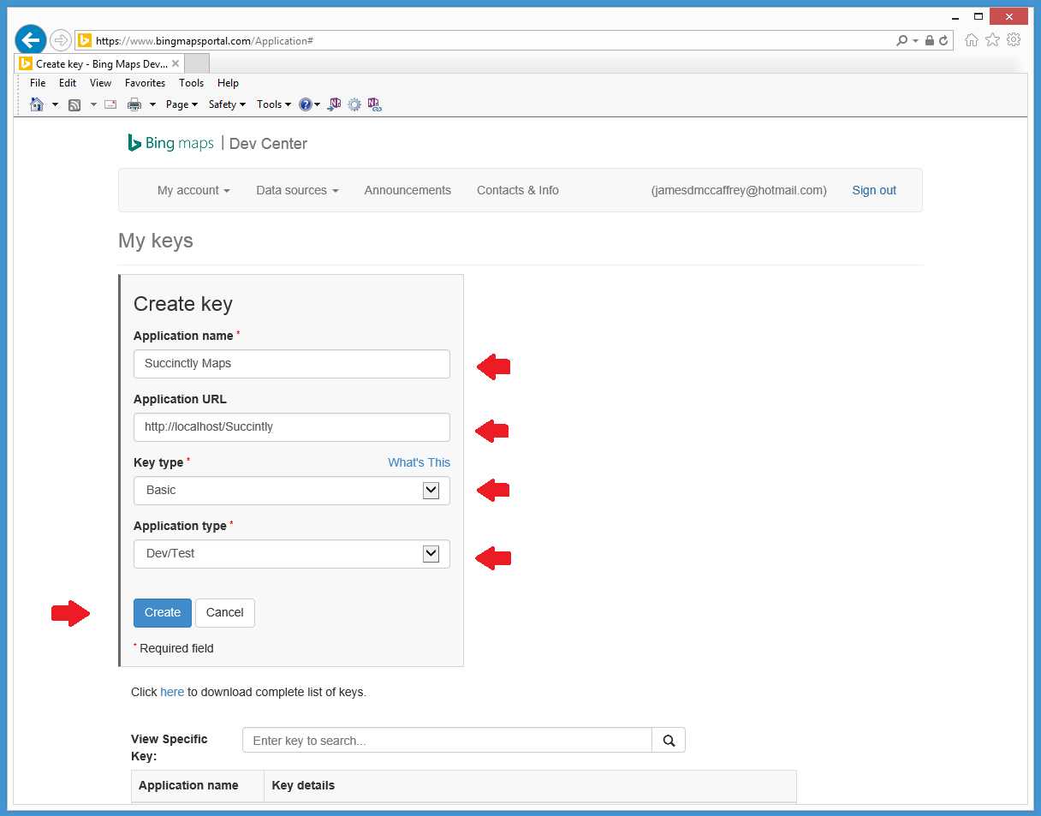
Task: Open the Page dropdown in command bar
Action: [181, 104]
